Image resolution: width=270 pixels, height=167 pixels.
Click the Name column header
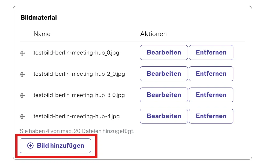click(42, 34)
